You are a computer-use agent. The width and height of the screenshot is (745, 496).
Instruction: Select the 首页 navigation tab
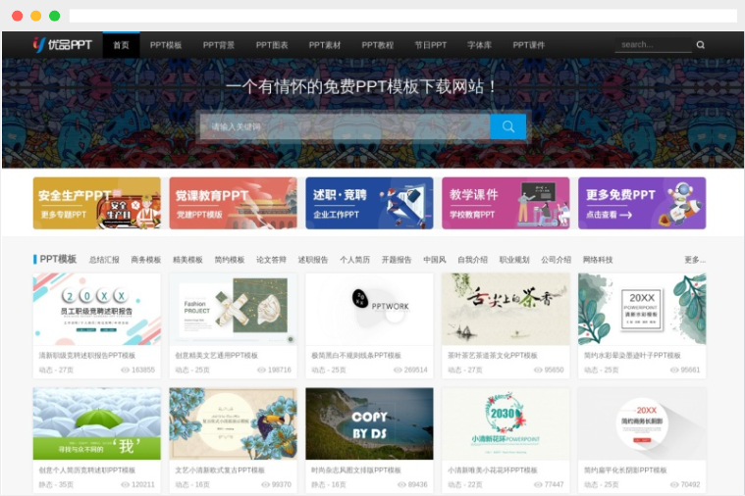click(121, 45)
